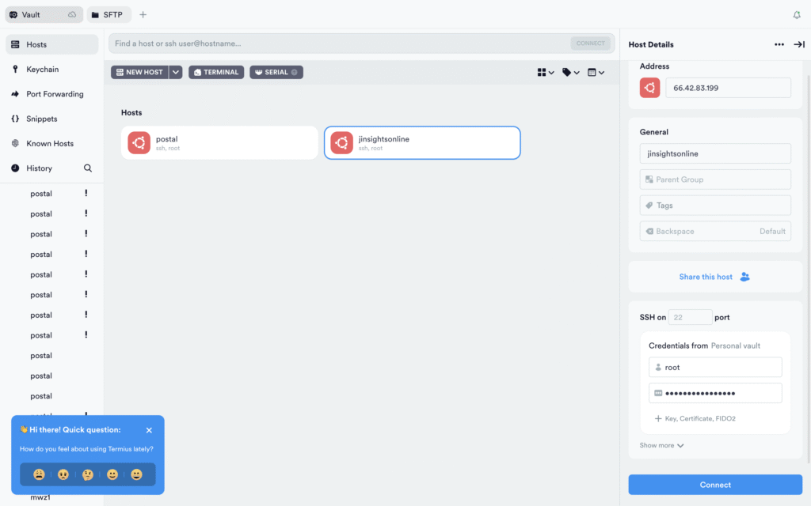Click the NEW HOST button

coord(139,72)
